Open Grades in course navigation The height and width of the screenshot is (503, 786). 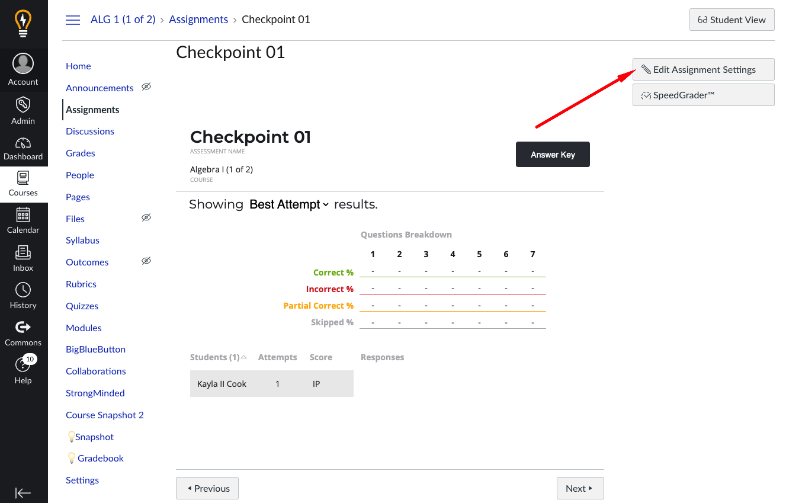81,153
